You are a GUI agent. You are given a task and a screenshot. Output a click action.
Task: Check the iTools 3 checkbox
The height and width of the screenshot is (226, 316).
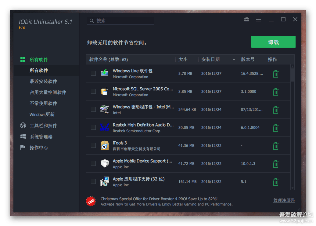(x=93, y=145)
